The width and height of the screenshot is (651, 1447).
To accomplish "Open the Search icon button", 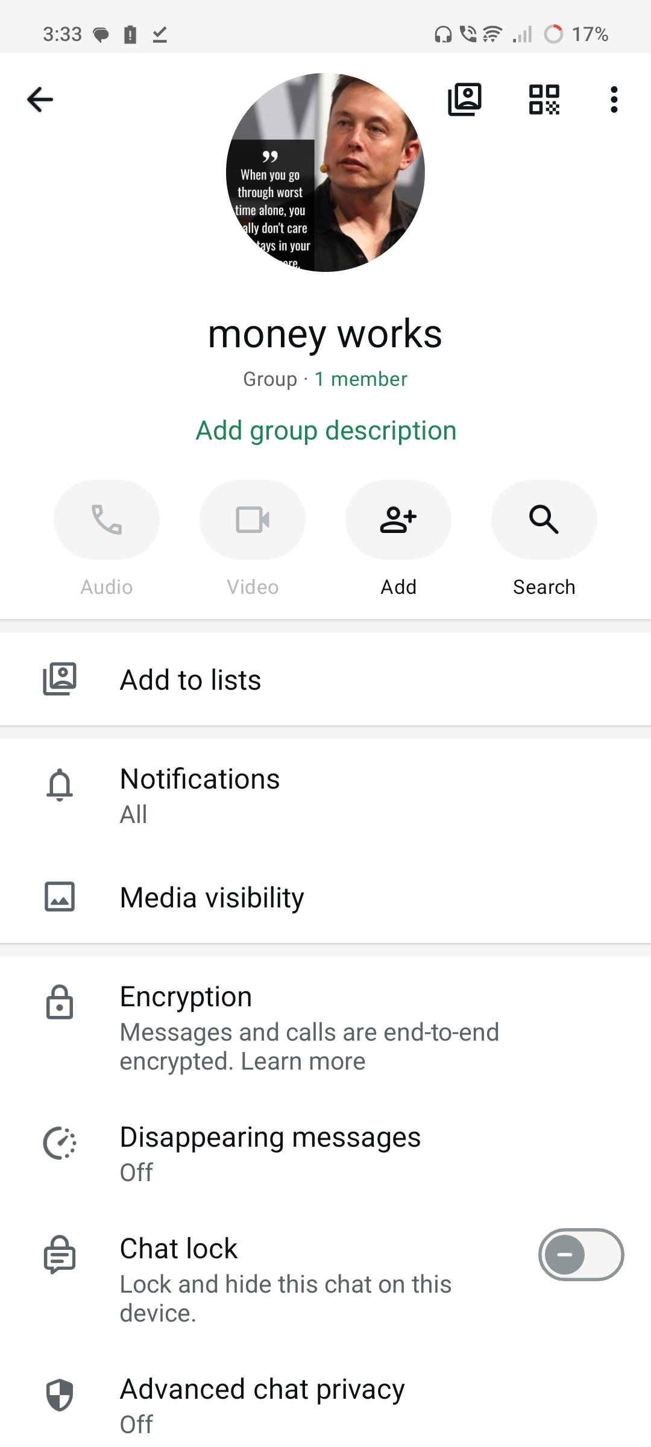I will (x=544, y=520).
